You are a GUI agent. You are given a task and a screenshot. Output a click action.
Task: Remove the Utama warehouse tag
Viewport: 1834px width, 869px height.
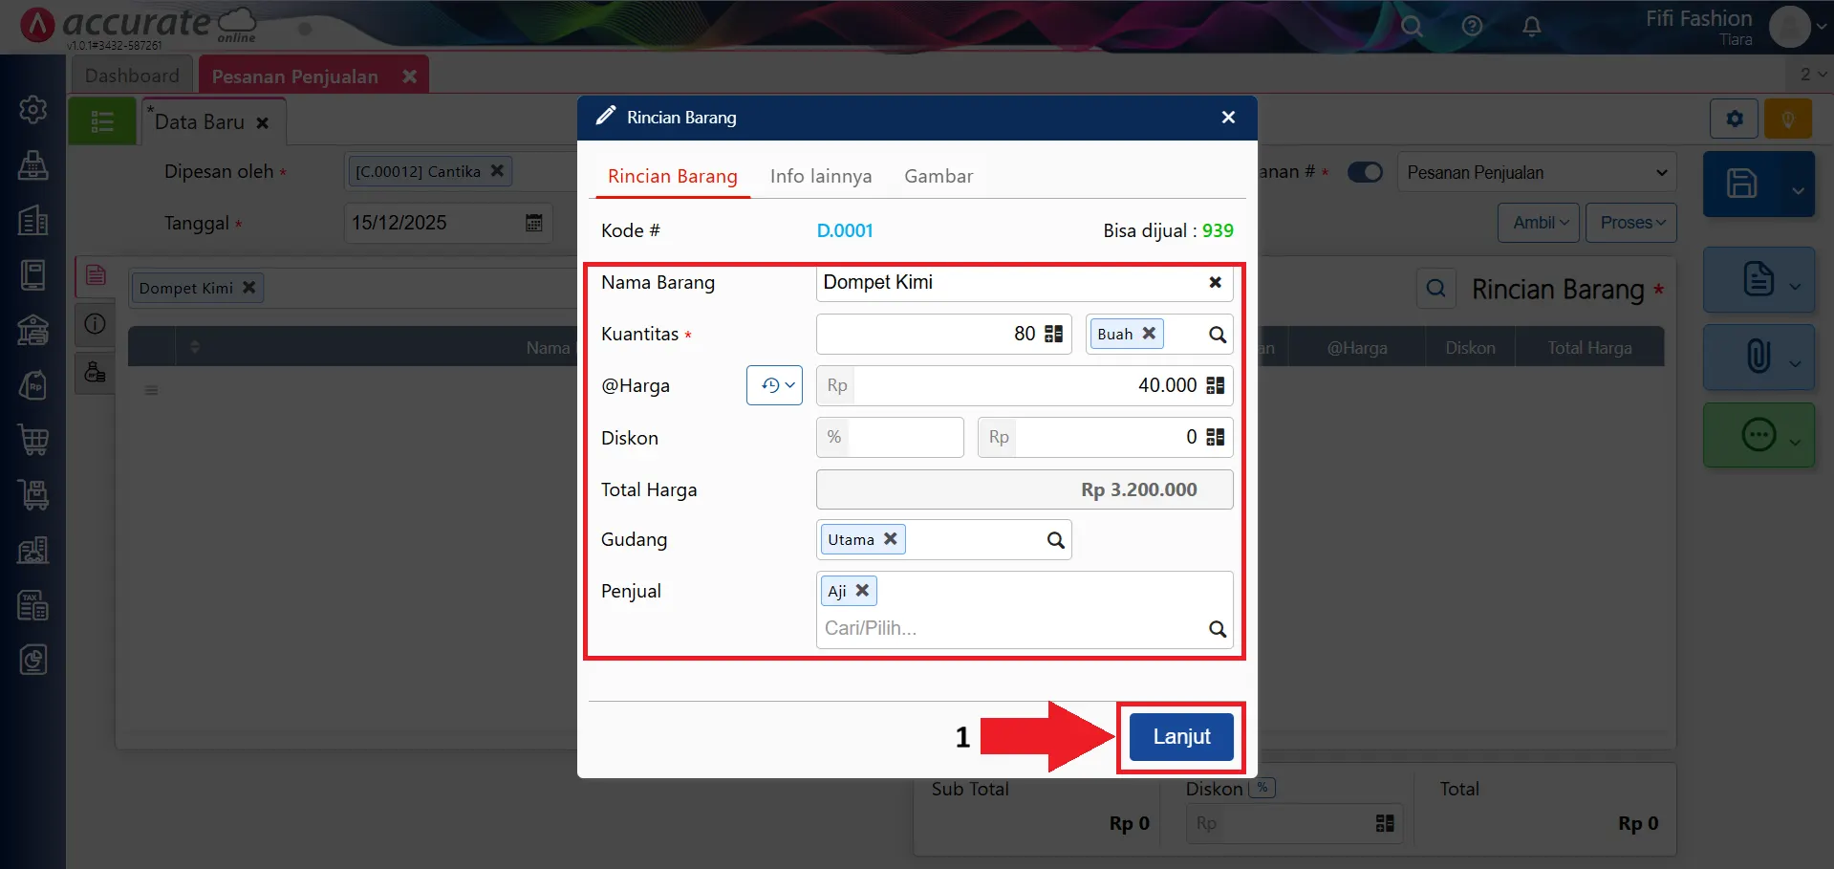890,539
